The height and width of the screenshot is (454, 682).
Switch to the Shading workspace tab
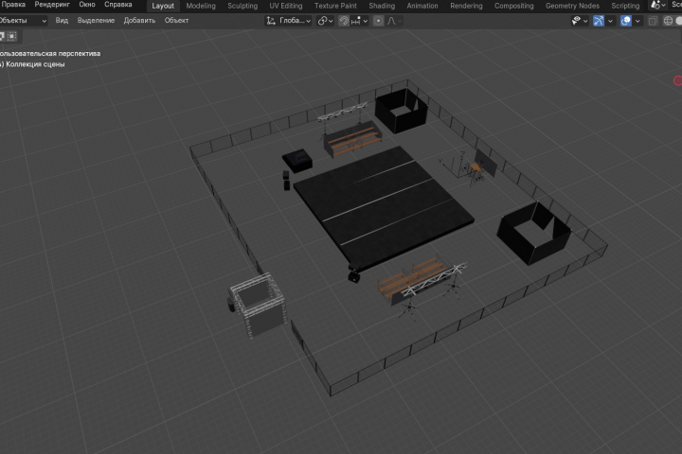(x=382, y=6)
